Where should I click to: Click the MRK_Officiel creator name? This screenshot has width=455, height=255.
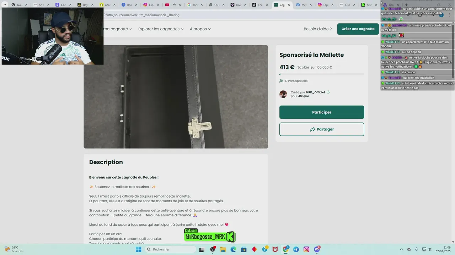pyautogui.click(x=315, y=92)
